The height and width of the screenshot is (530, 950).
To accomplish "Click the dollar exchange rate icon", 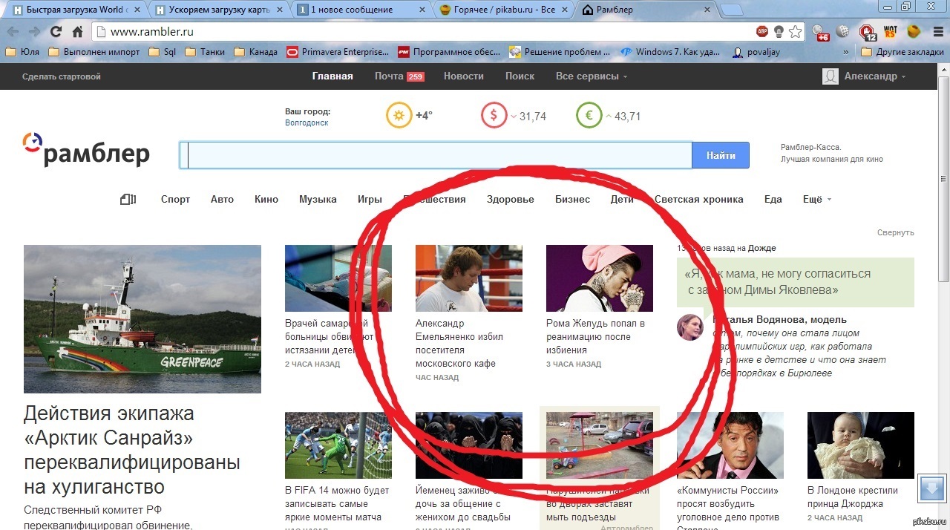I will pos(494,116).
